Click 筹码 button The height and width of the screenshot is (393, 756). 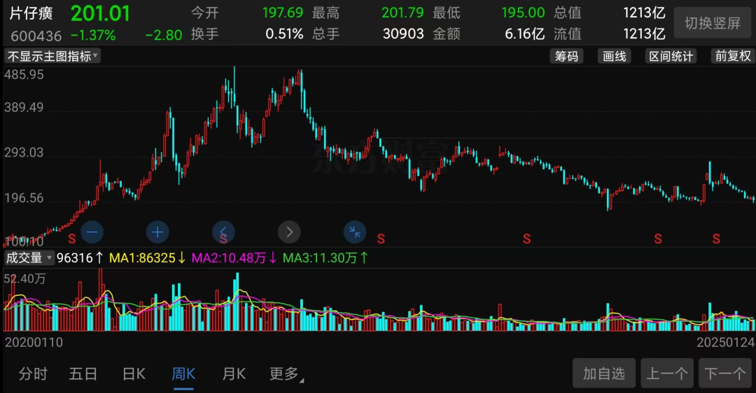click(x=566, y=57)
